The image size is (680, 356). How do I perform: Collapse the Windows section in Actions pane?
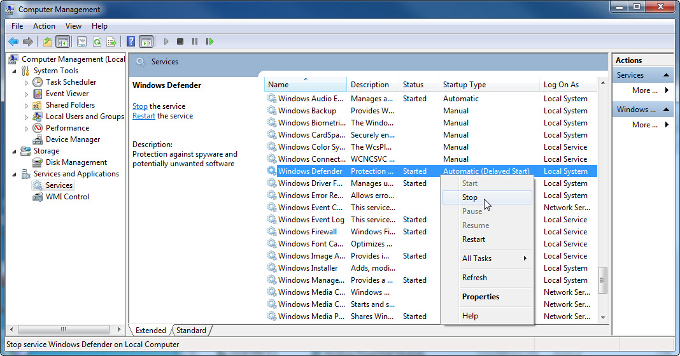click(x=666, y=110)
